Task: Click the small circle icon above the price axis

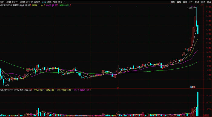Action: [x=200, y=5]
